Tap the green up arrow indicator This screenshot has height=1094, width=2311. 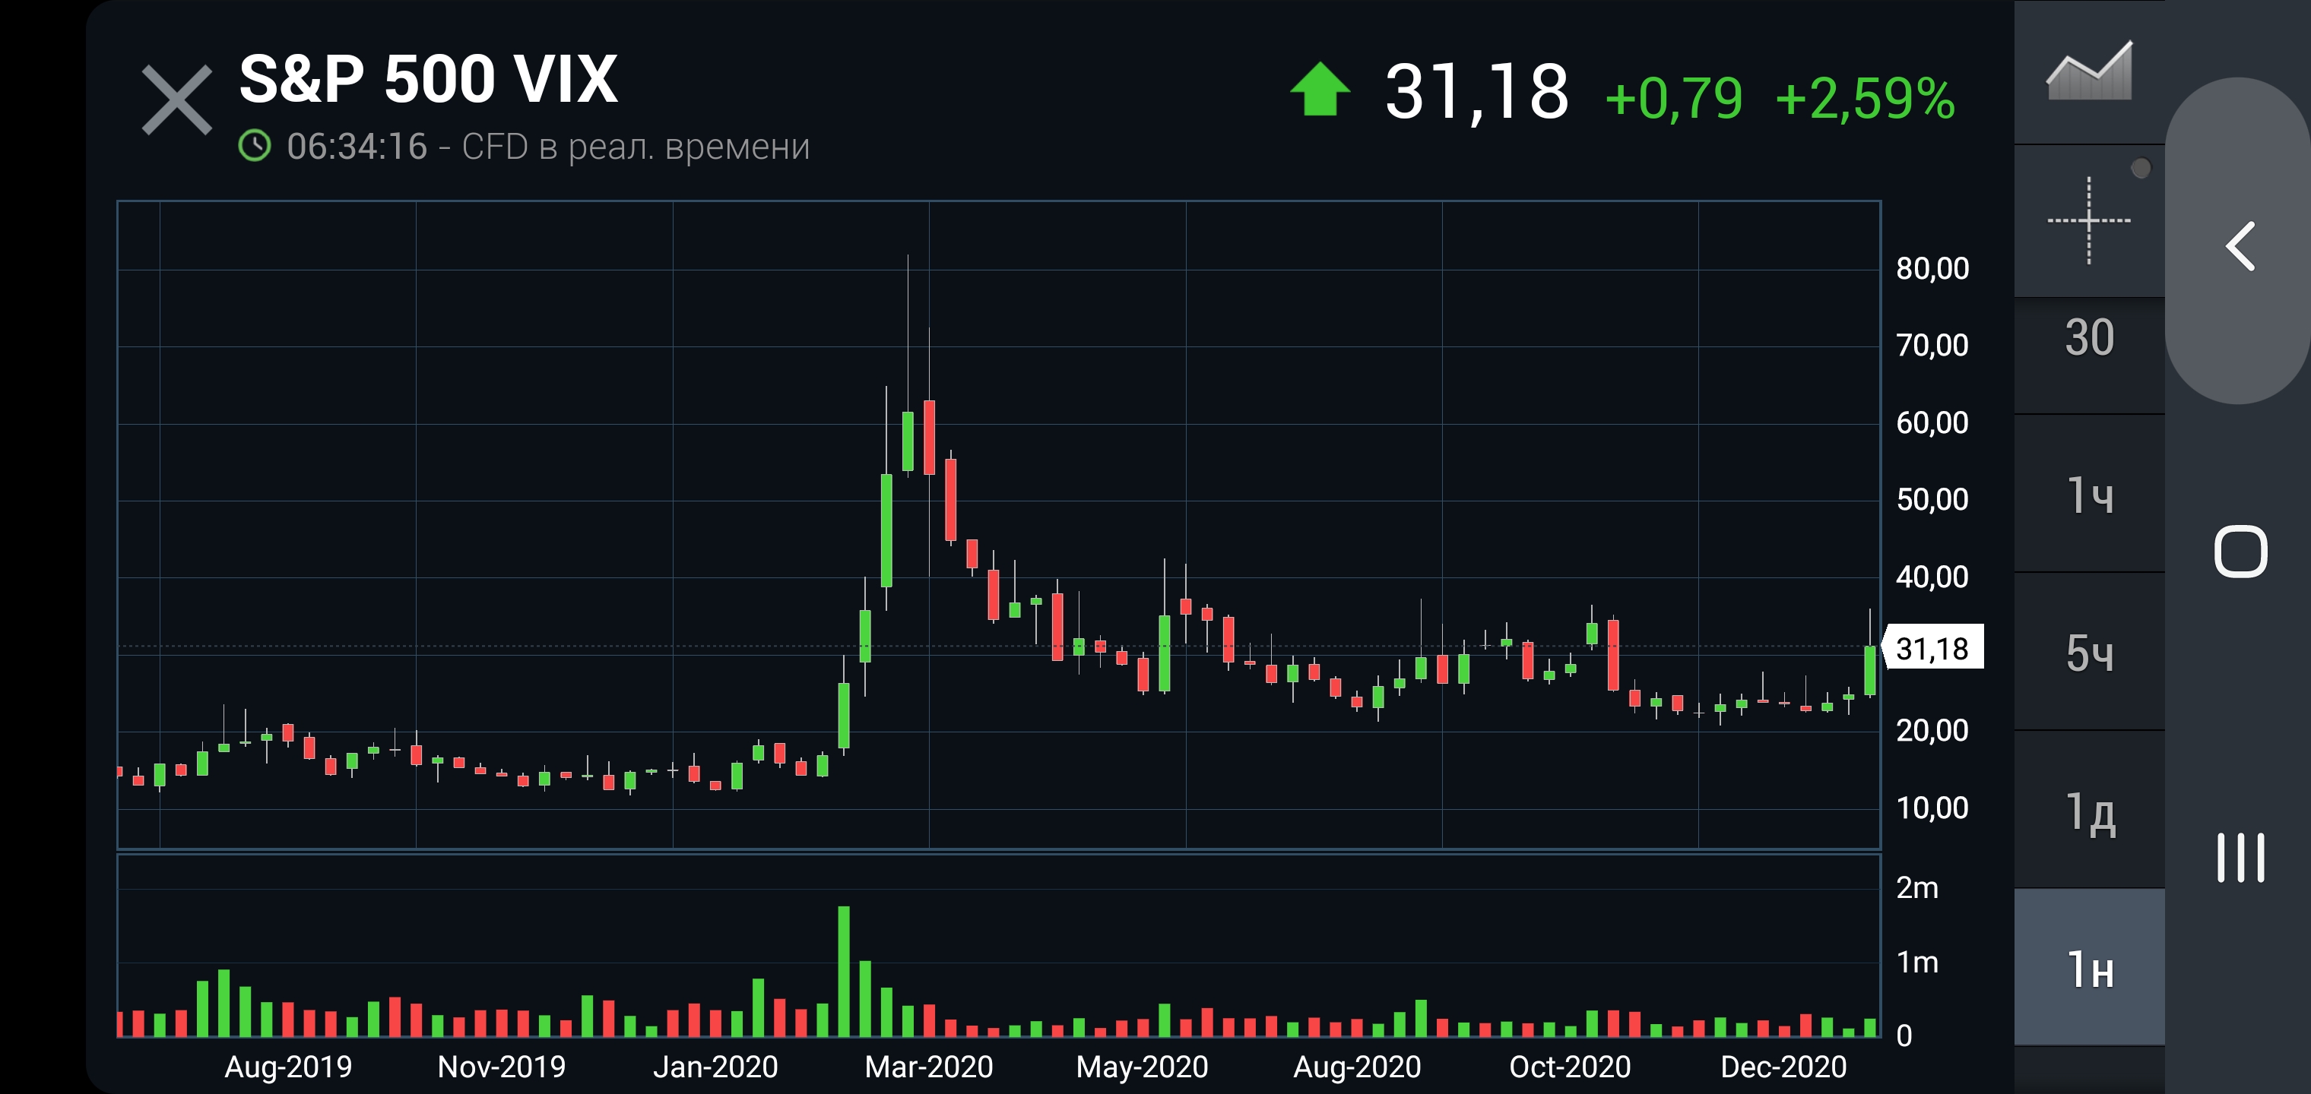coord(1319,89)
